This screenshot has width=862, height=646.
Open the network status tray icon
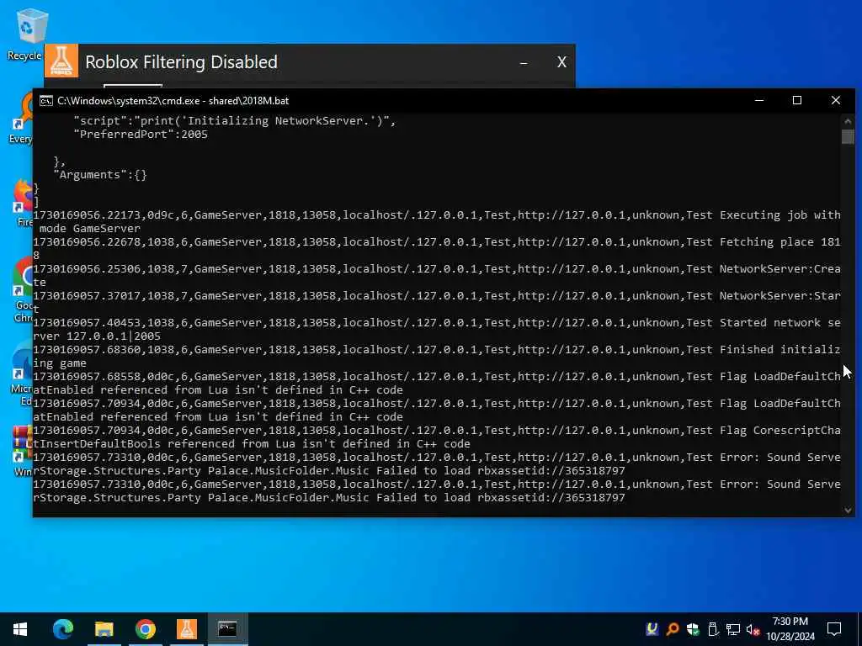pyautogui.click(x=732, y=629)
